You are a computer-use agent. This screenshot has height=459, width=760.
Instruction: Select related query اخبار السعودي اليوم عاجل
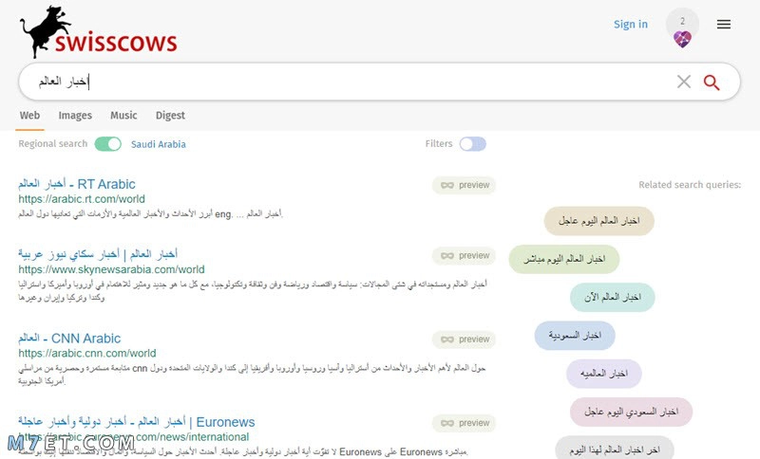point(631,413)
